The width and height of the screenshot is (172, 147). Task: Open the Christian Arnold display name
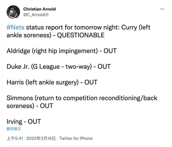[39, 9]
